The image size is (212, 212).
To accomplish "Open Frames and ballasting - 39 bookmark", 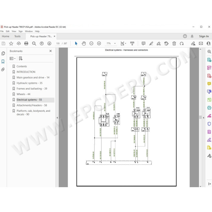I will click(32, 88).
